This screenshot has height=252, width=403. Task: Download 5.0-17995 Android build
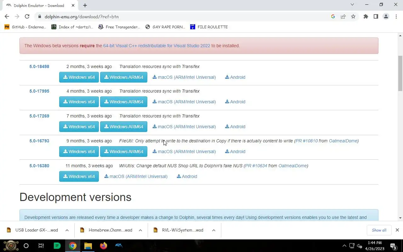pyautogui.click(x=235, y=102)
